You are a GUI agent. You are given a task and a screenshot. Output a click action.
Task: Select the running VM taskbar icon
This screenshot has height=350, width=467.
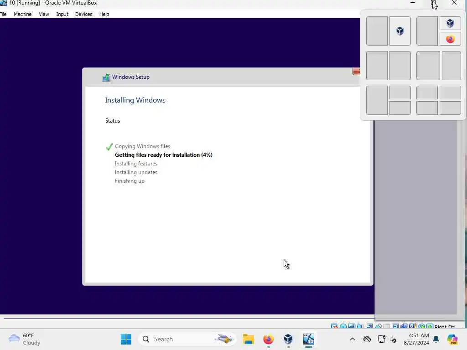point(308,339)
